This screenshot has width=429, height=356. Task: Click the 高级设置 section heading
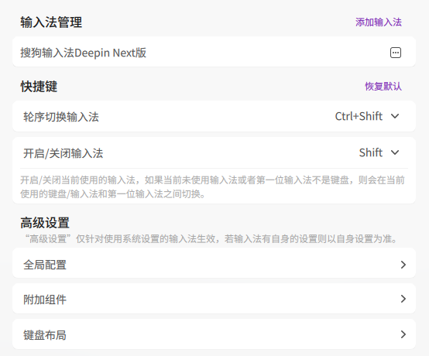45,223
